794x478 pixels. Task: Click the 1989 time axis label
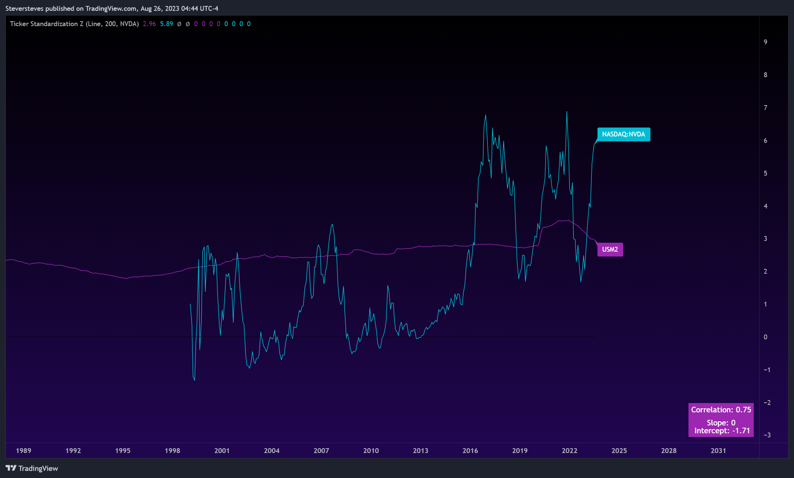point(23,450)
